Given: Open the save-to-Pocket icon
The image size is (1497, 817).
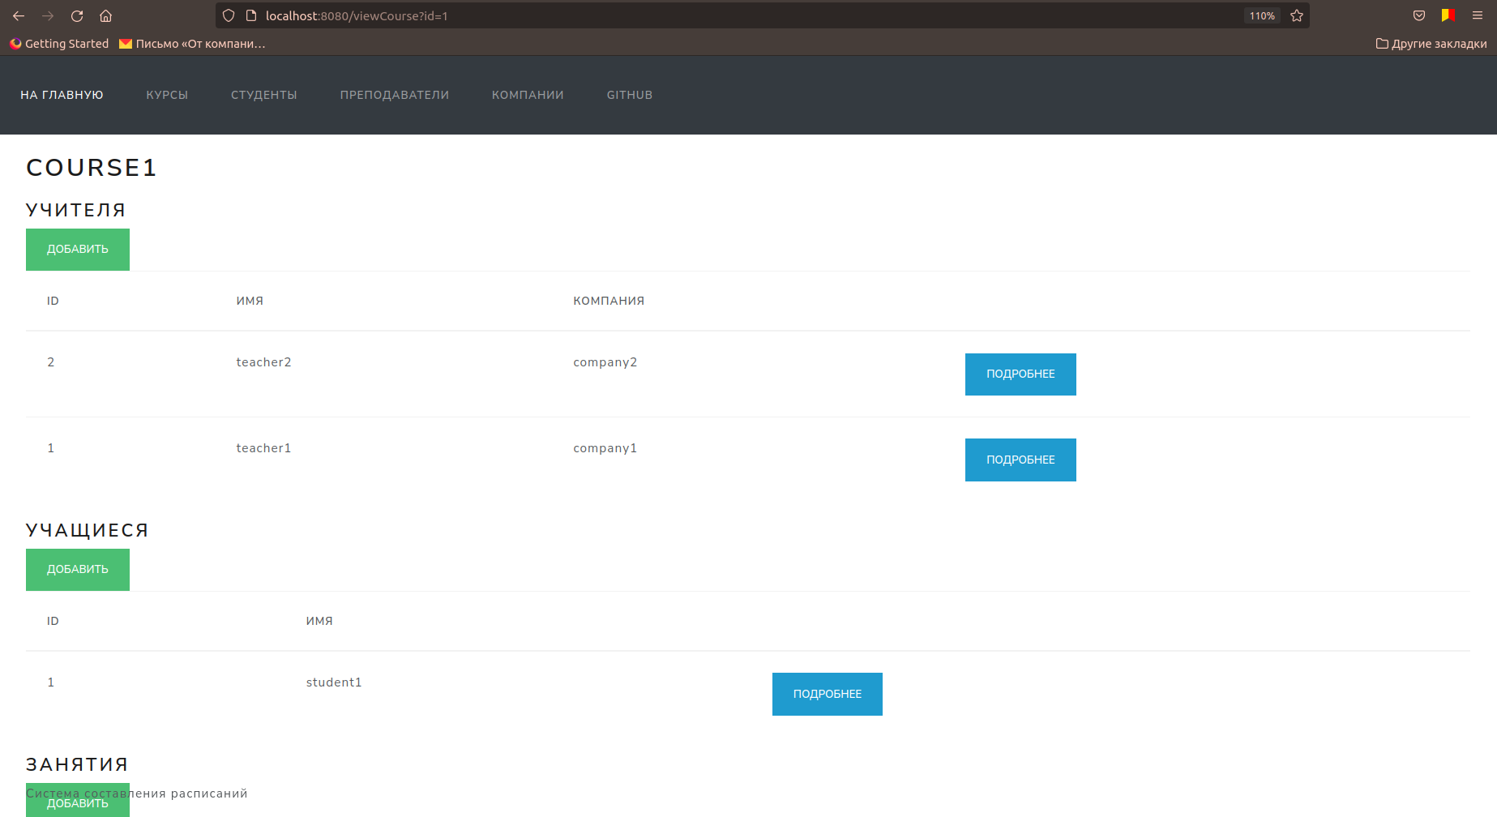Looking at the screenshot, I should coord(1418,15).
